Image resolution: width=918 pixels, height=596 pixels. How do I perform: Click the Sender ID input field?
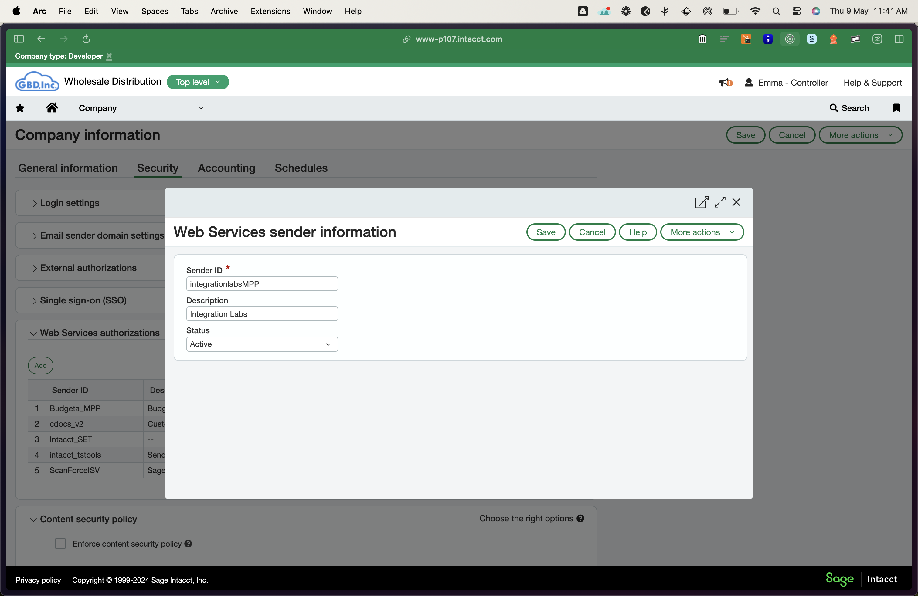coord(262,284)
